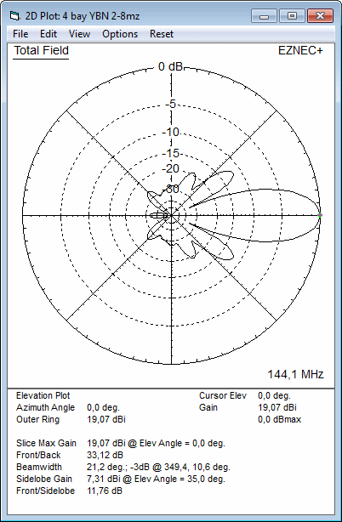The height and width of the screenshot is (522, 342).
Task: Click the Cursor Elev 0,0 deg. value
Action: 275,396
